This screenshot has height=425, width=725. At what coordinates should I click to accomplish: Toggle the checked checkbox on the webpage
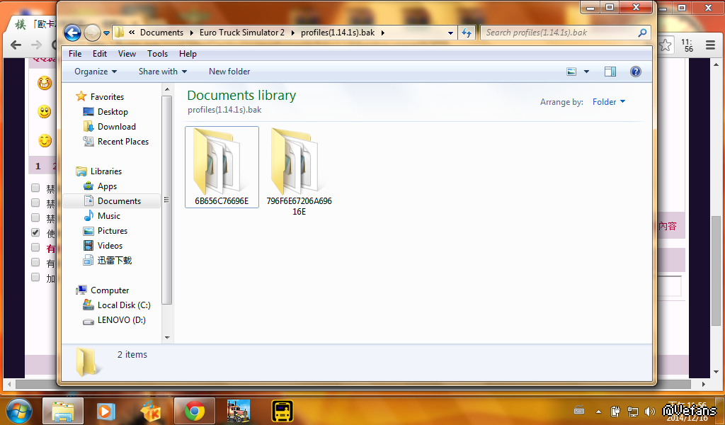point(35,232)
